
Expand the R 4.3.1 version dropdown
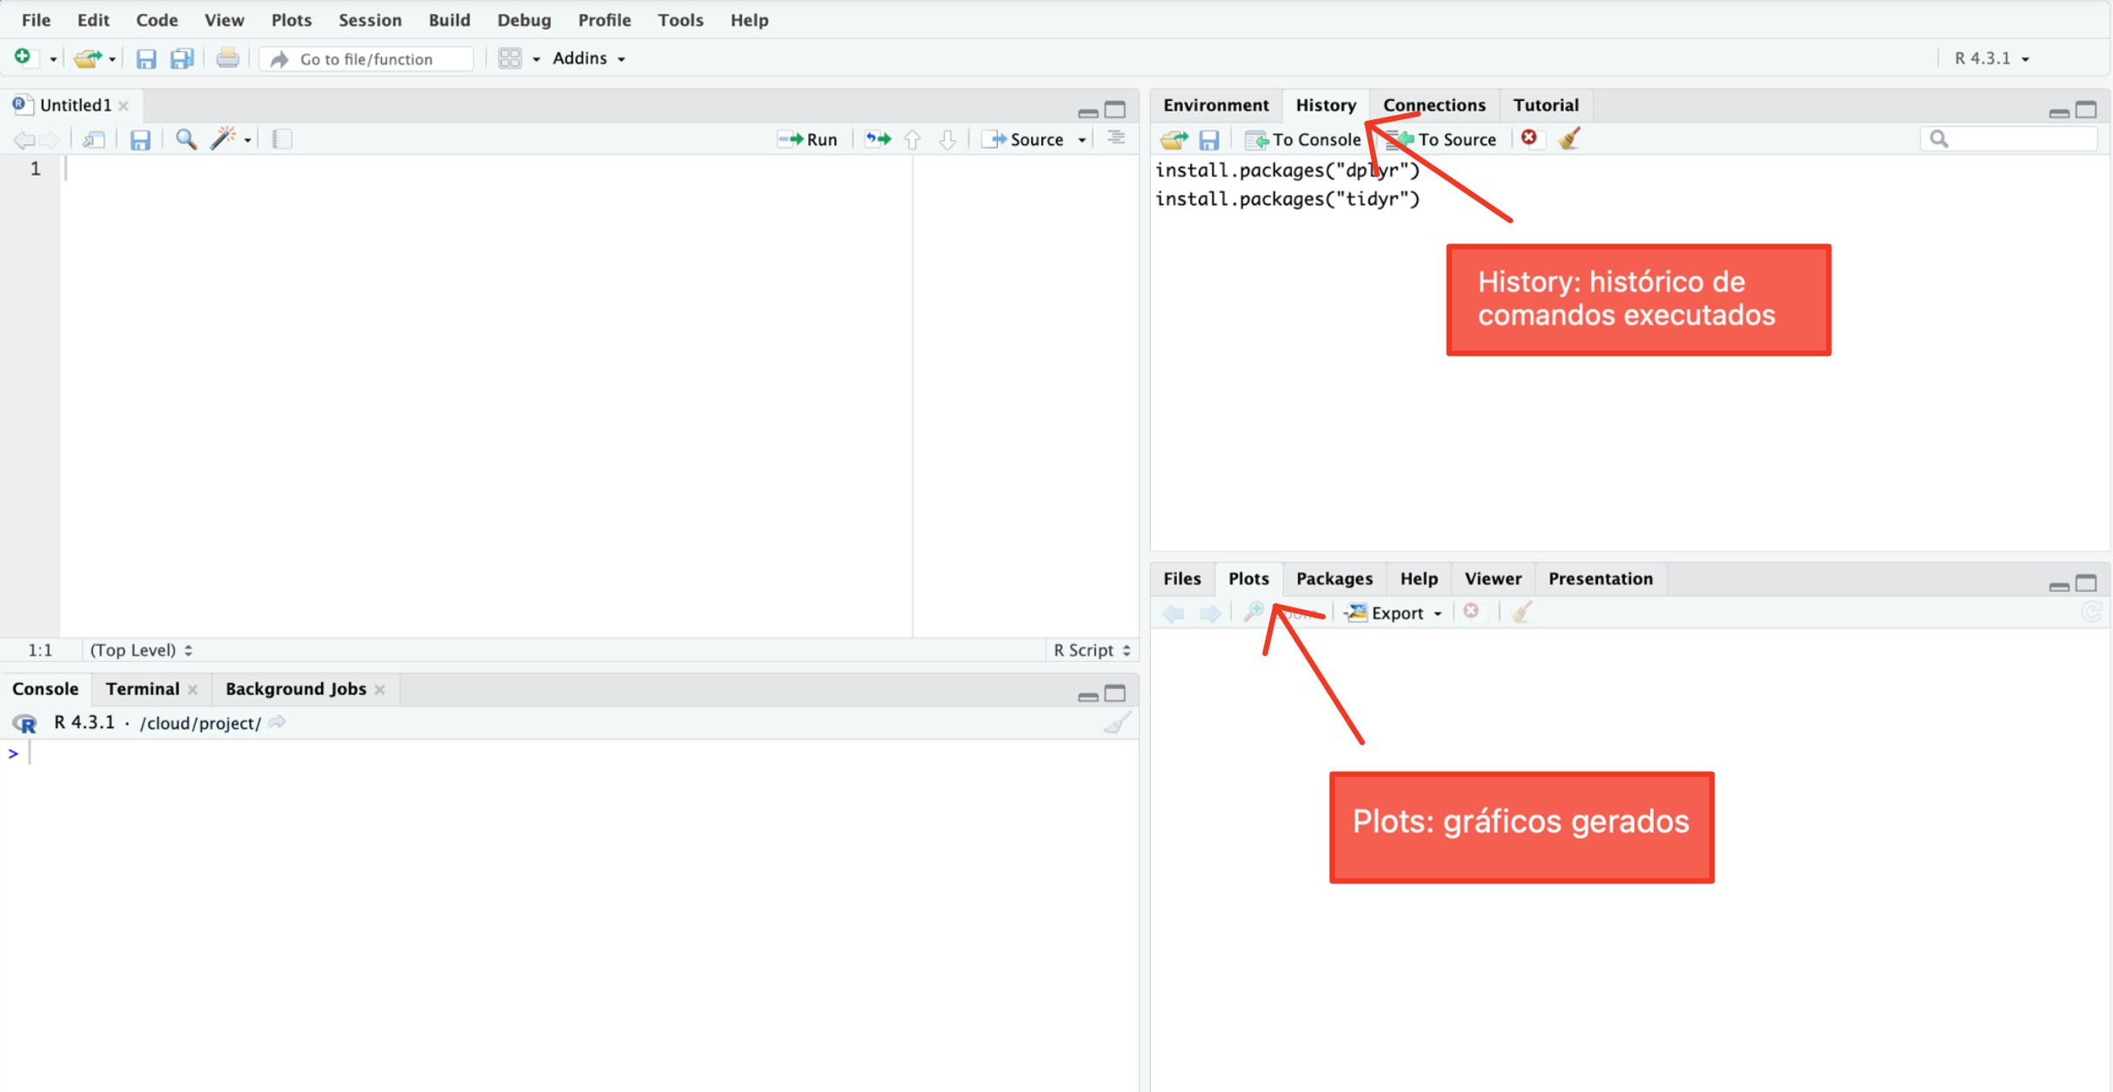click(x=1991, y=58)
